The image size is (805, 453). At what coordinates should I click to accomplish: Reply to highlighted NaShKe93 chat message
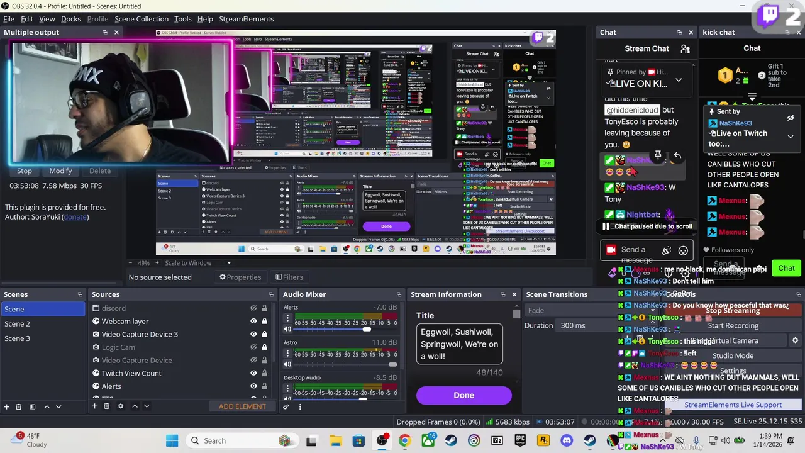tap(677, 155)
